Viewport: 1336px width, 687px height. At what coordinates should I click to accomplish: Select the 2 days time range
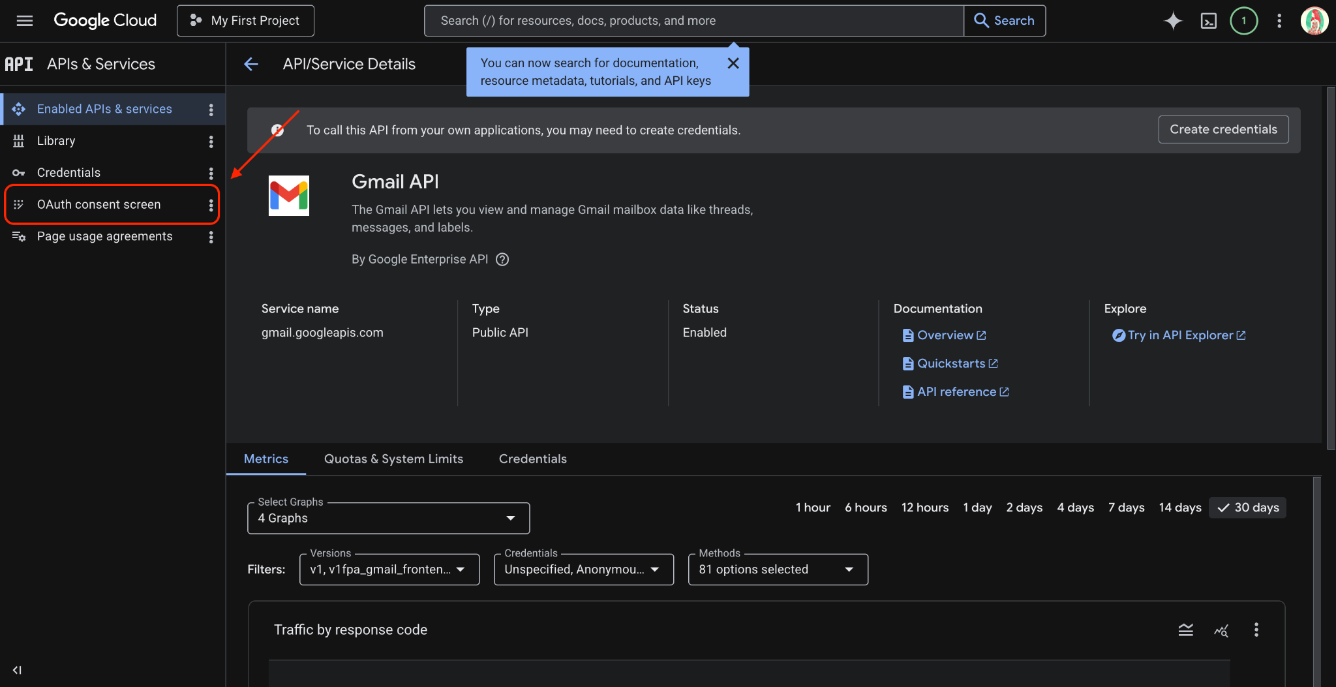pyautogui.click(x=1024, y=508)
